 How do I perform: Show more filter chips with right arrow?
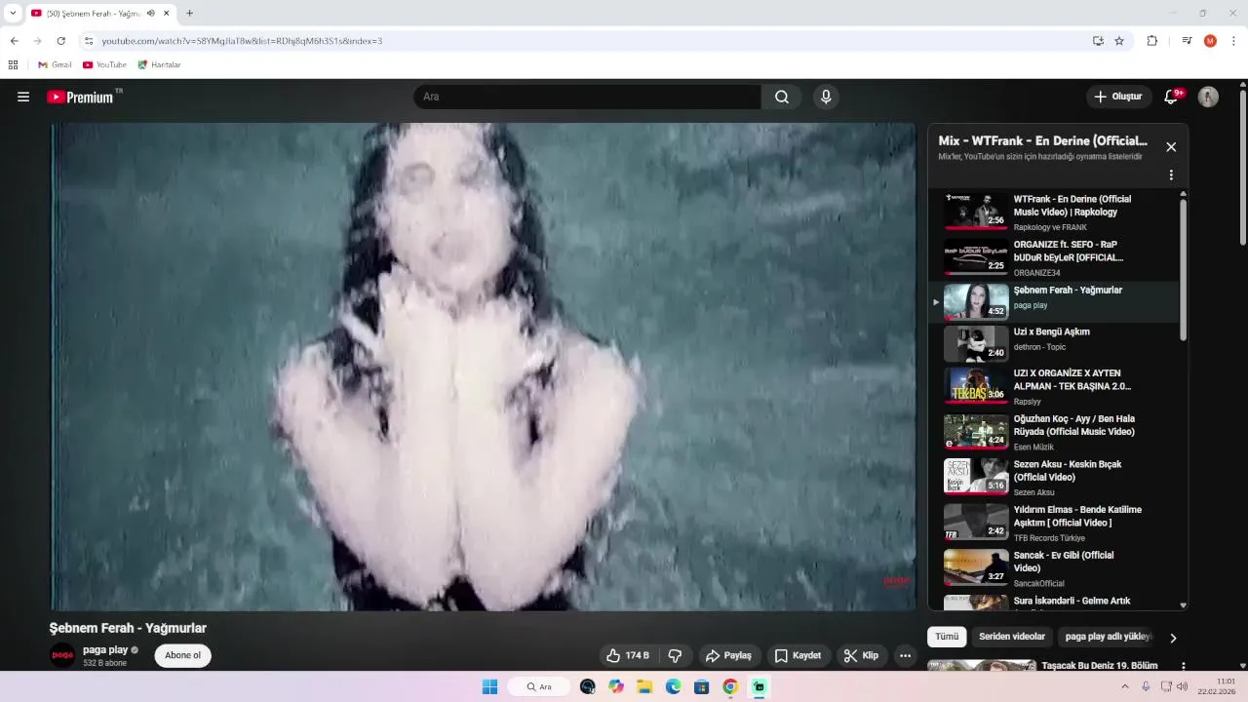[x=1173, y=638]
